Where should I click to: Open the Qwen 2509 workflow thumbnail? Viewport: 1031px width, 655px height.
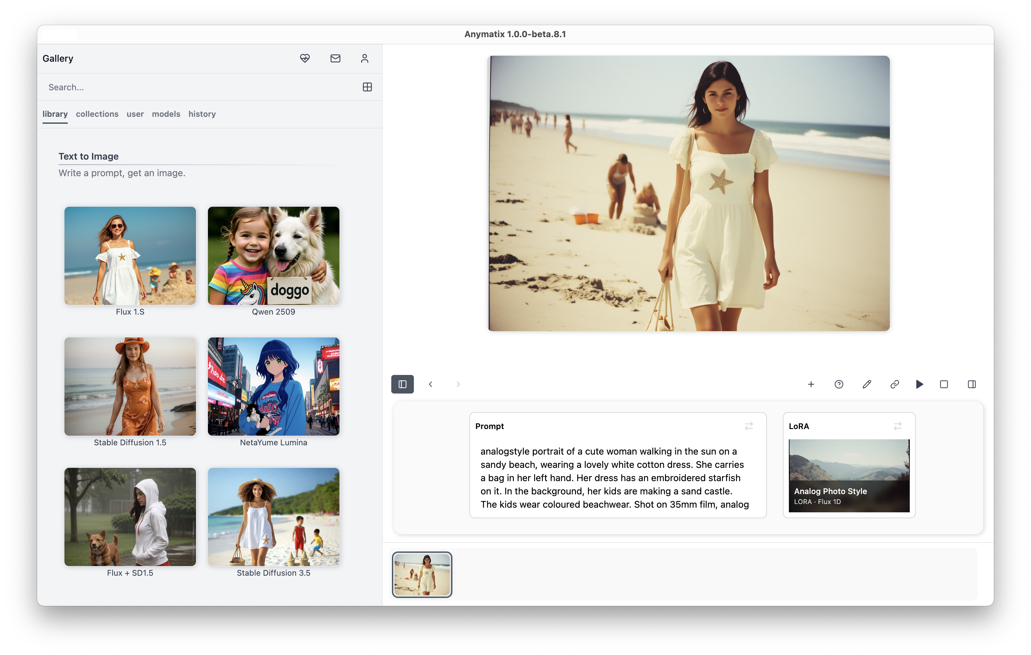pos(273,256)
